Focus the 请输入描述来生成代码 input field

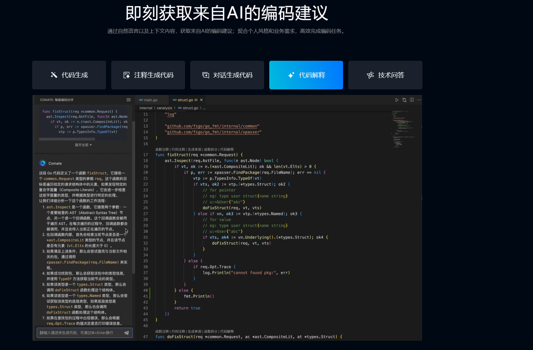point(85,333)
